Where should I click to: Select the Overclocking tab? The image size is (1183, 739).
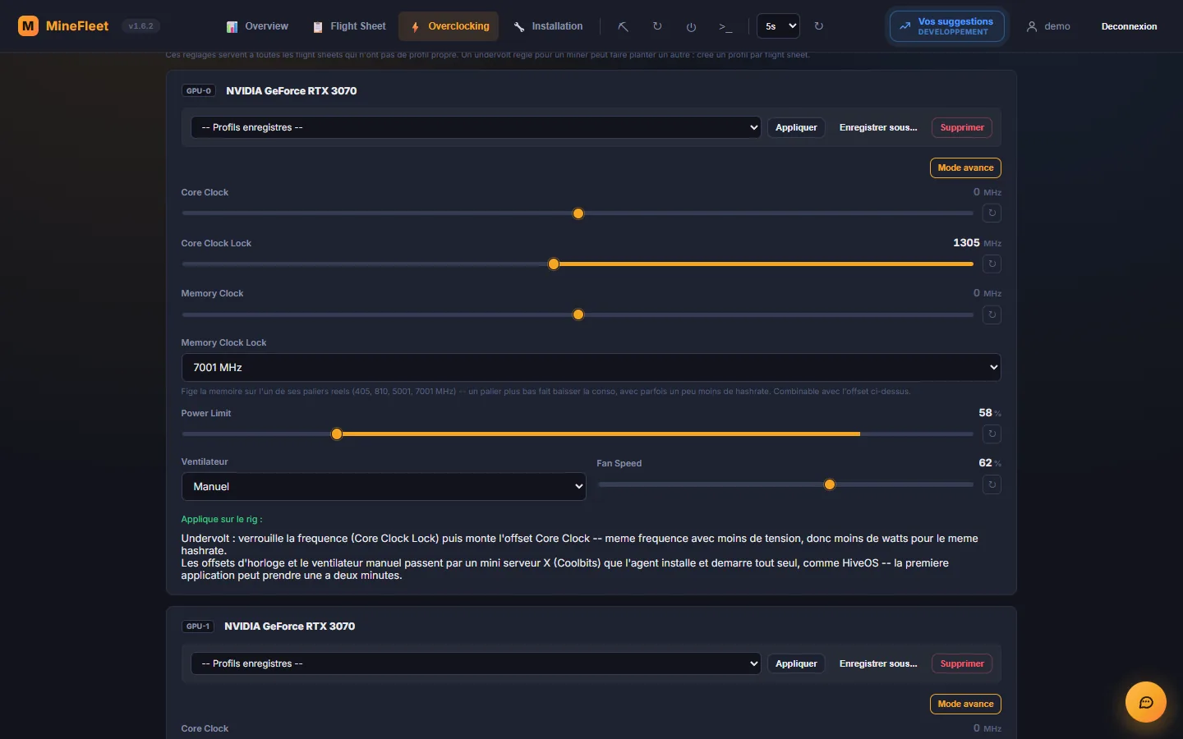point(449,26)
